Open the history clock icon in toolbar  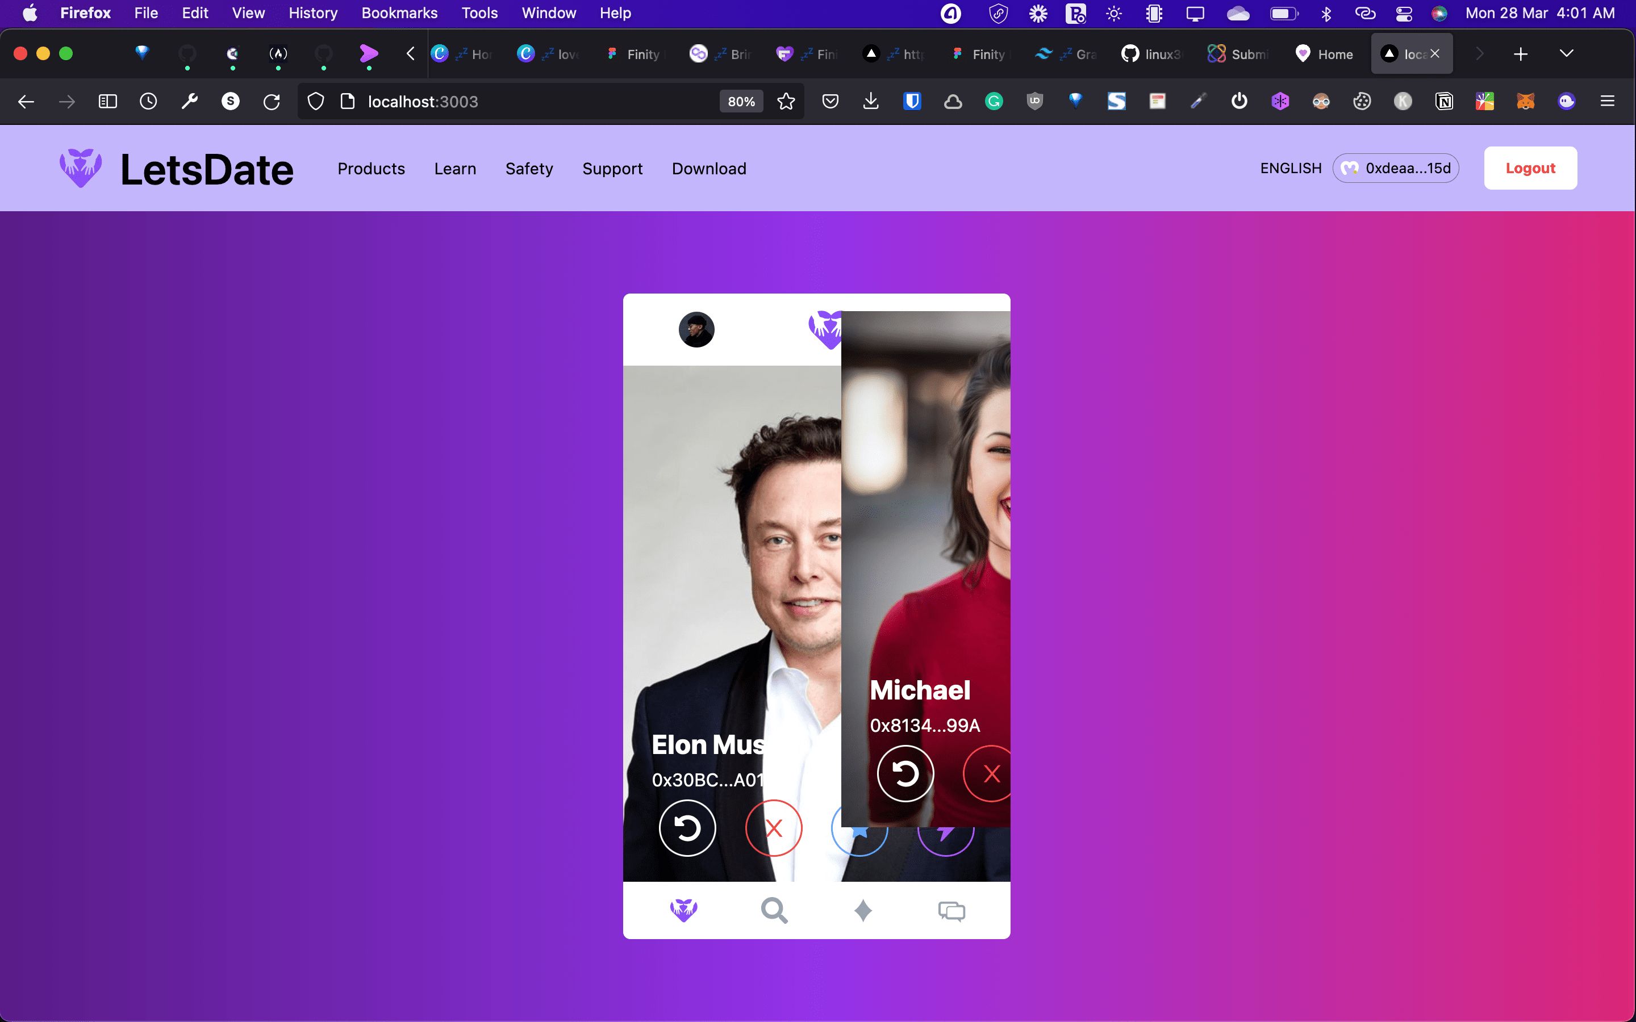(x=148, y=102)
